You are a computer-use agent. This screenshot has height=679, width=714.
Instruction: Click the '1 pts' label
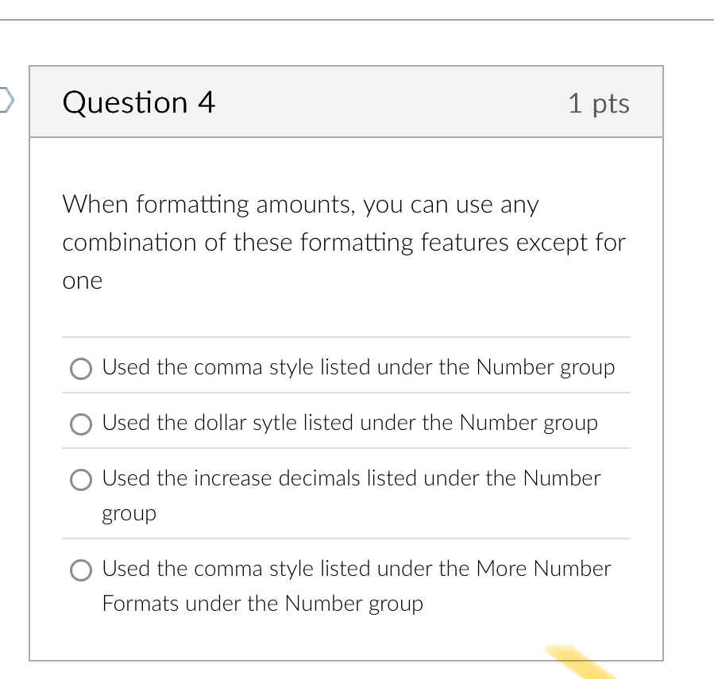(600, 103)
